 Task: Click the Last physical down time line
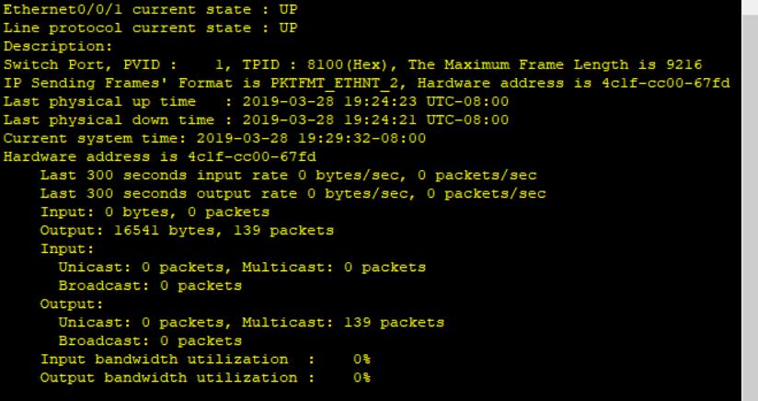tap(256, 120)
